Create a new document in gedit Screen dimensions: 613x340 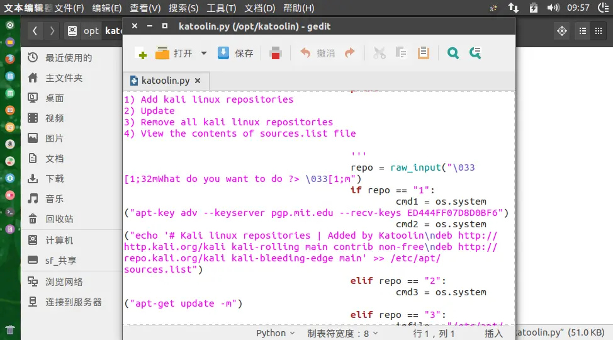pos(142,54)
